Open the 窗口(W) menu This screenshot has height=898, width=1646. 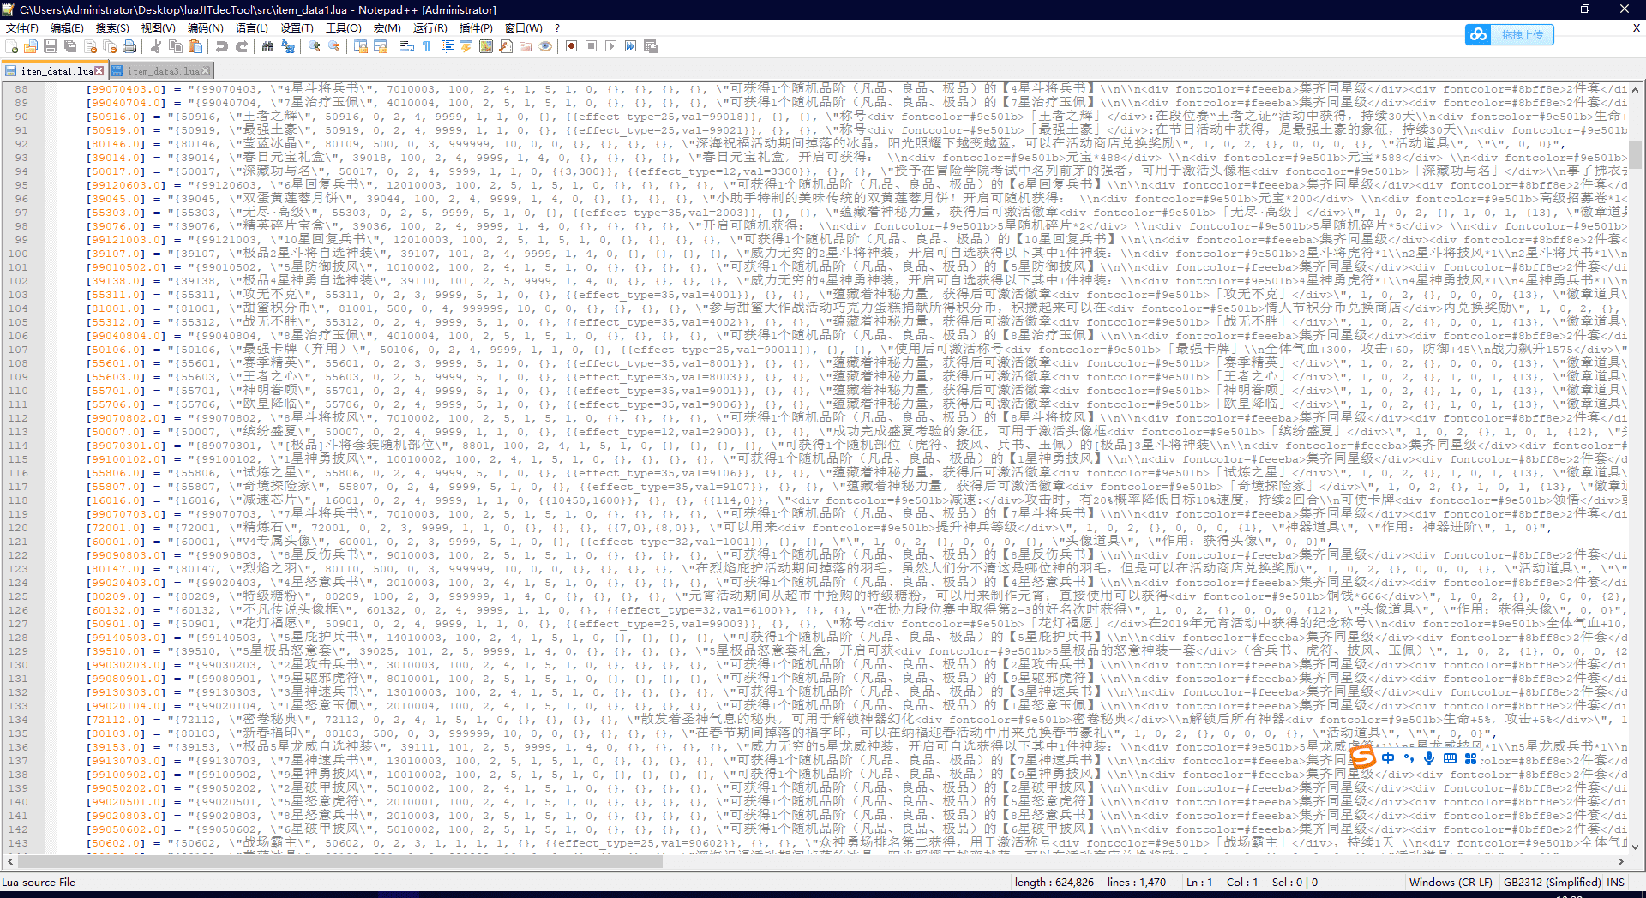[523, 28]
